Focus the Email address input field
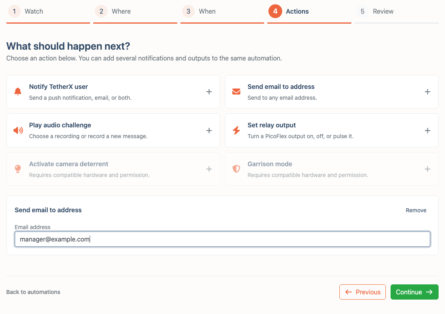This screenshot has width=445, height=314. tap(222, 239)
